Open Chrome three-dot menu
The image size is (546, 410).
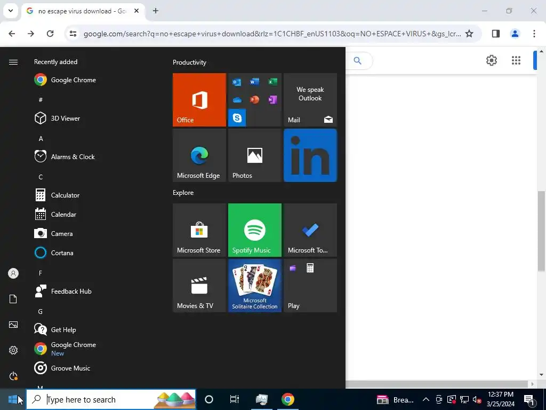[x=534, y=34]
